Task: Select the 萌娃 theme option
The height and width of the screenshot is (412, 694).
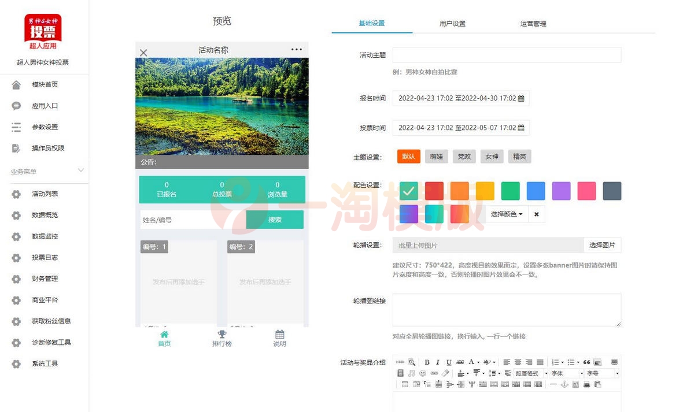Action: pyautogui.click(x=436, y=157)
